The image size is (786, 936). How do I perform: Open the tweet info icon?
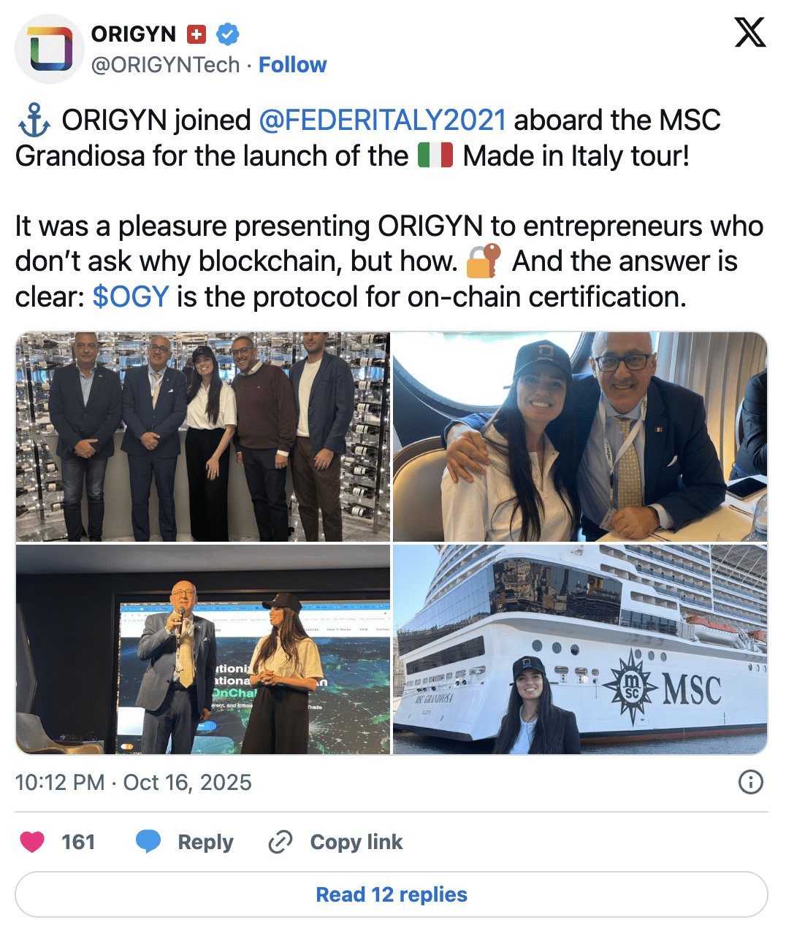pyautogui.click(x=751, y=782)
